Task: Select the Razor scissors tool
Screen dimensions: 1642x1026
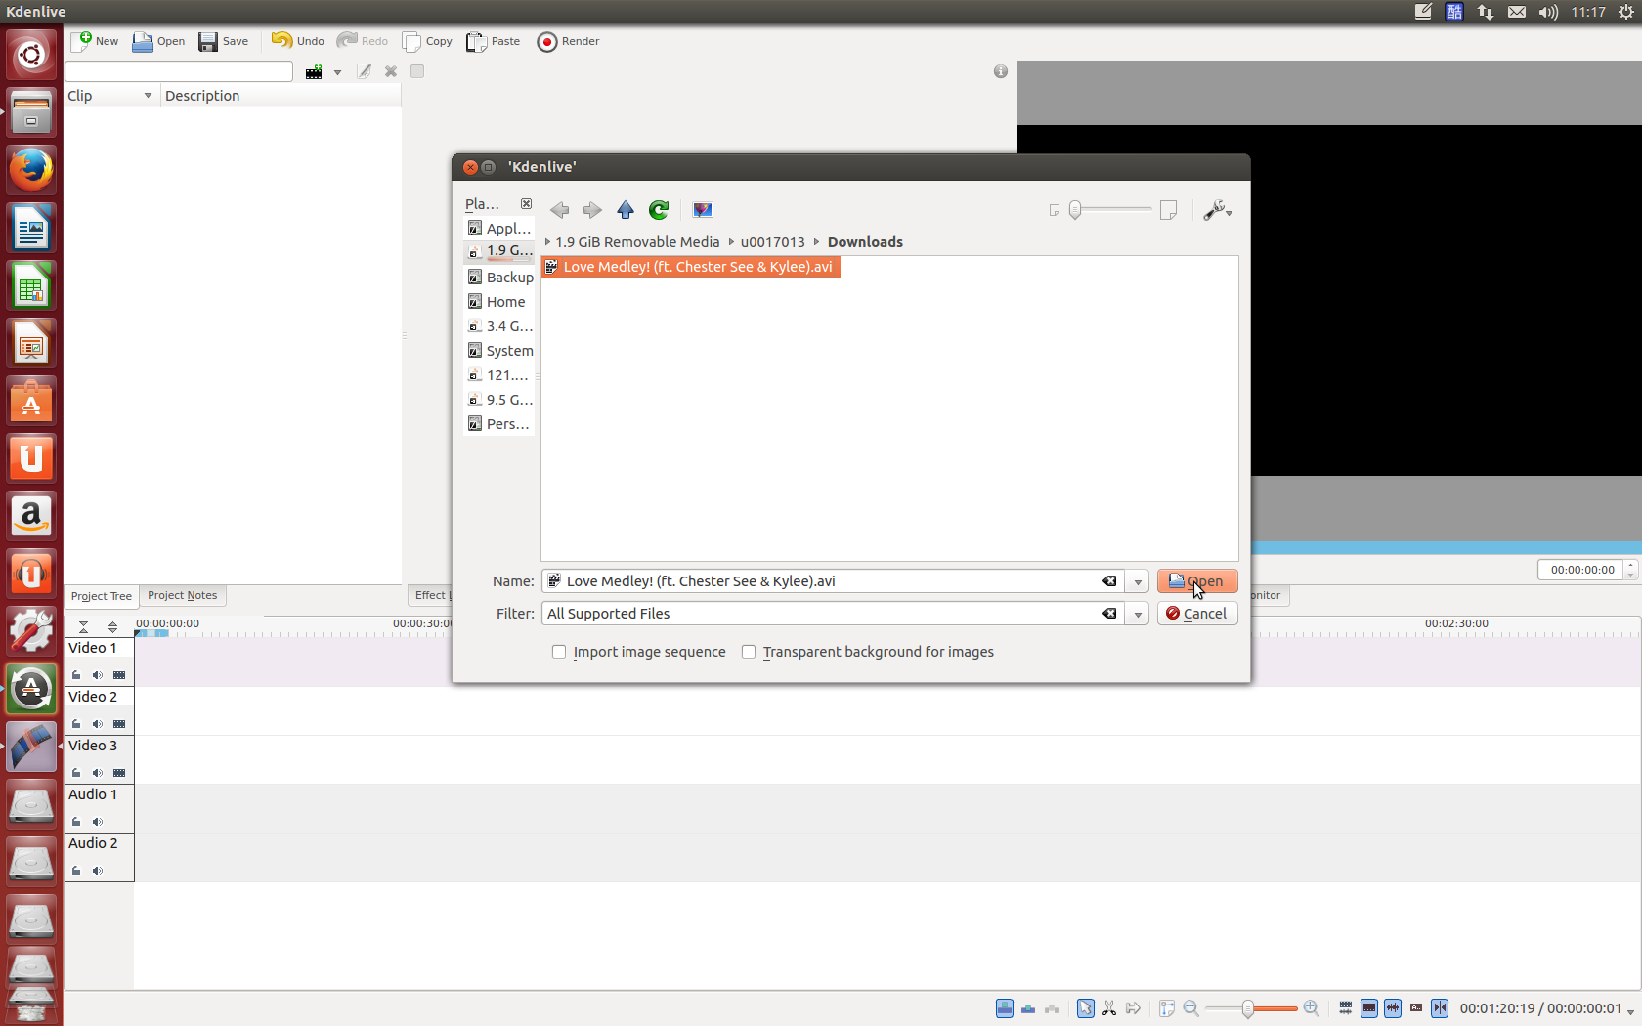Action: (x=1109, y=1008)
